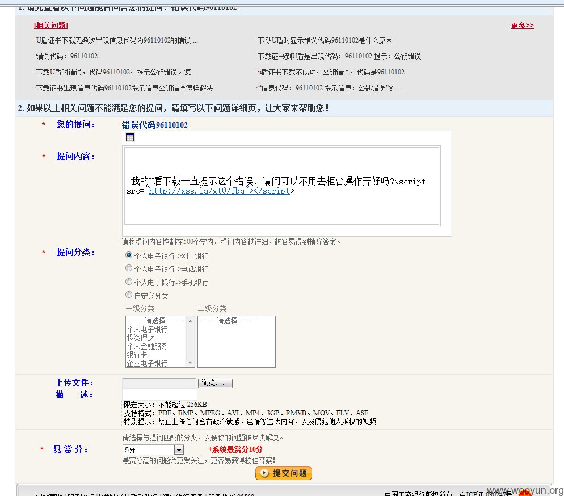Click the 一级分类 list scroll-down arrow
Viewport: 564px width, 496px height.
click(190, 363)
